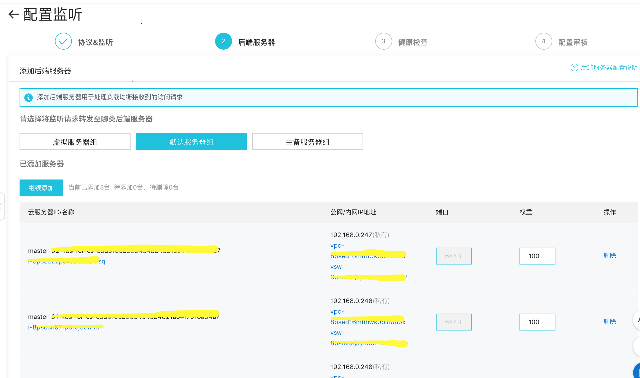Open the 后端服务器配置说明 help link
The image size is (640, 378).
tap(609, 68)
